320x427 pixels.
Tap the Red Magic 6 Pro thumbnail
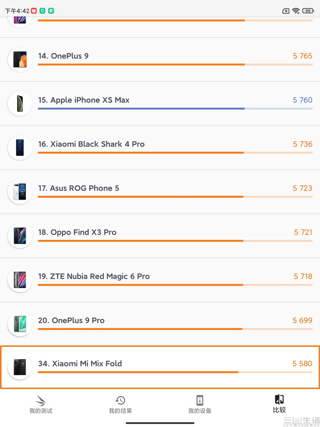[x=20, y=280]
